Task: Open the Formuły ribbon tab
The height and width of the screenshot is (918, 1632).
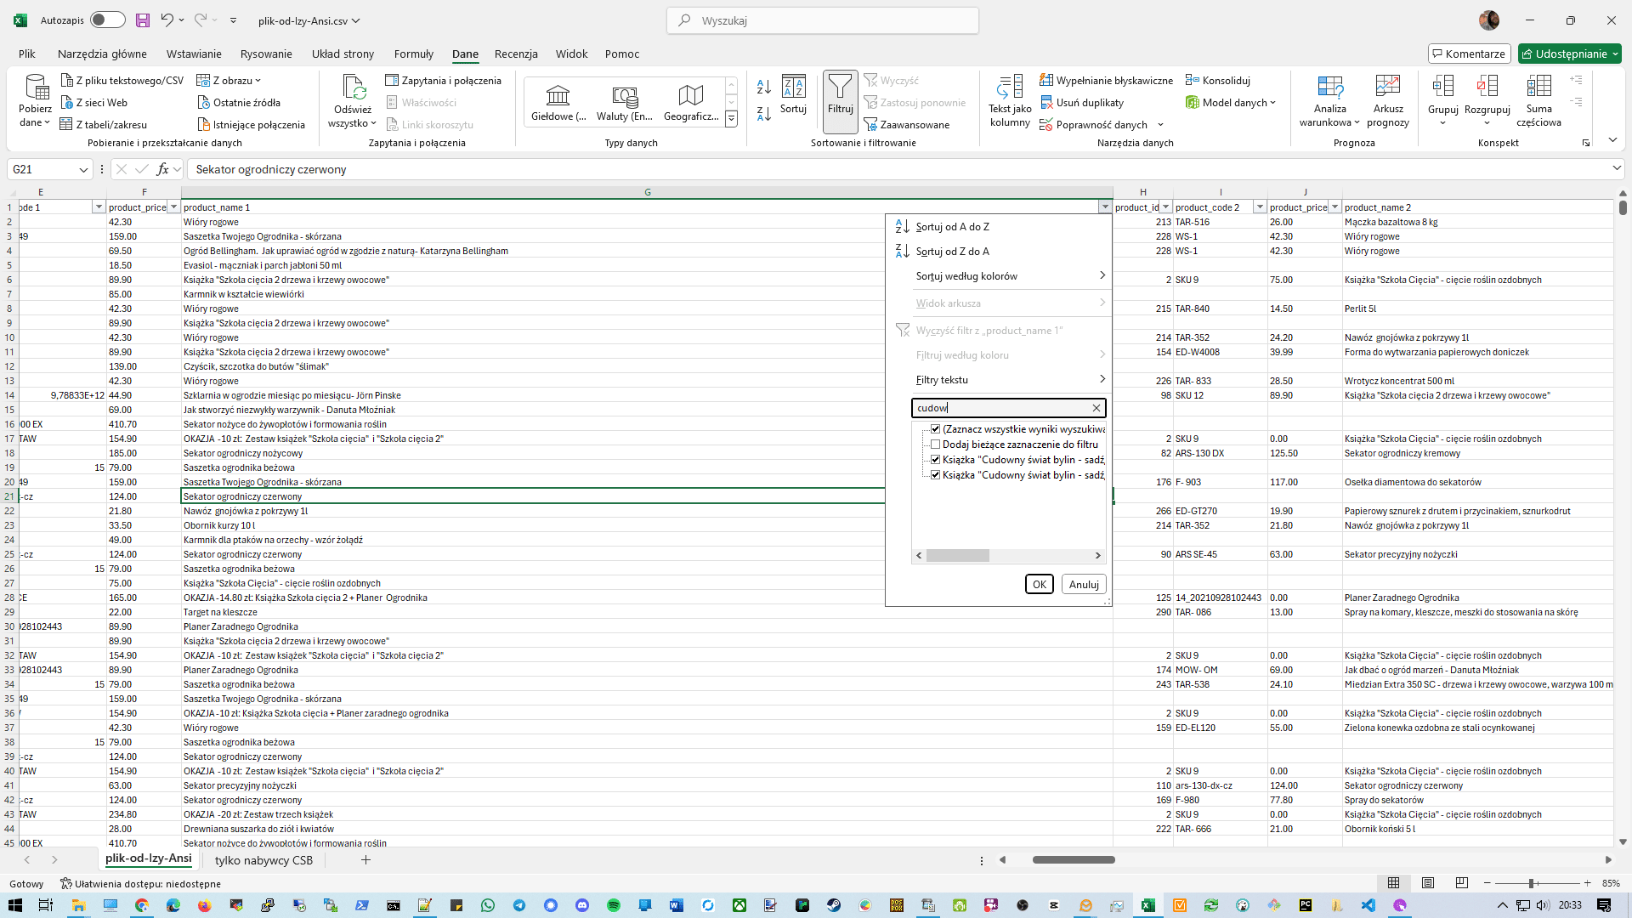Action: tap(413, 54)
